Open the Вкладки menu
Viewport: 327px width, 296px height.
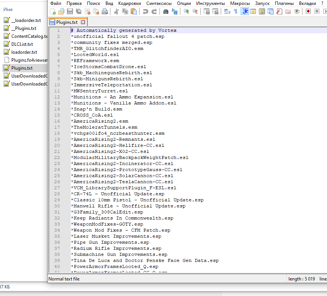307,3
